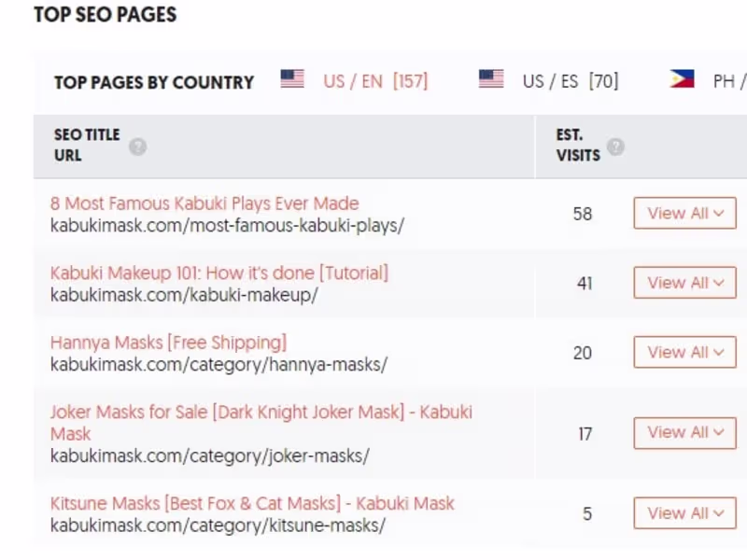Expand View All for the Kitsune Masks row

[684, 512]
